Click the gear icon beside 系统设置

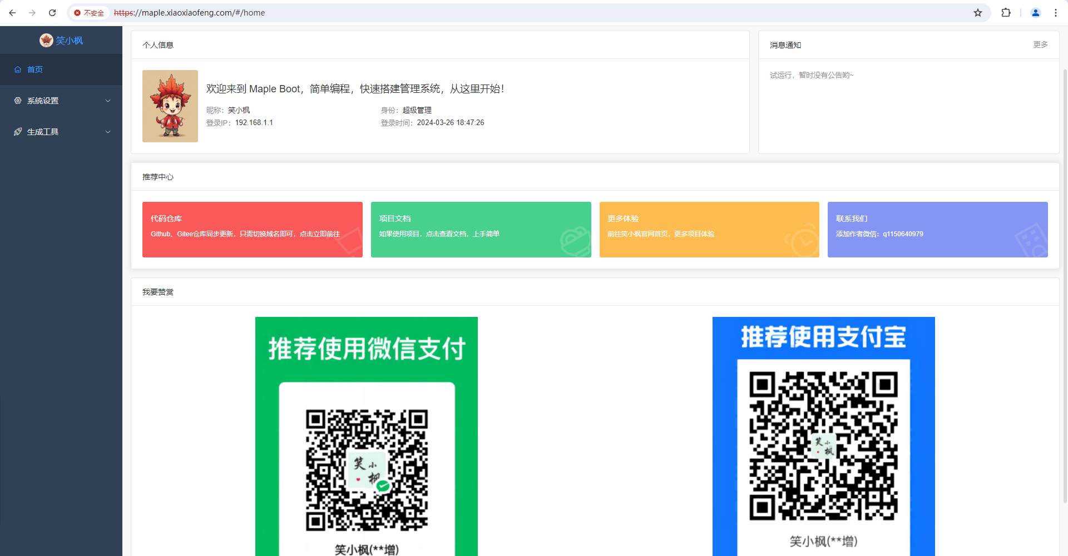18,101
